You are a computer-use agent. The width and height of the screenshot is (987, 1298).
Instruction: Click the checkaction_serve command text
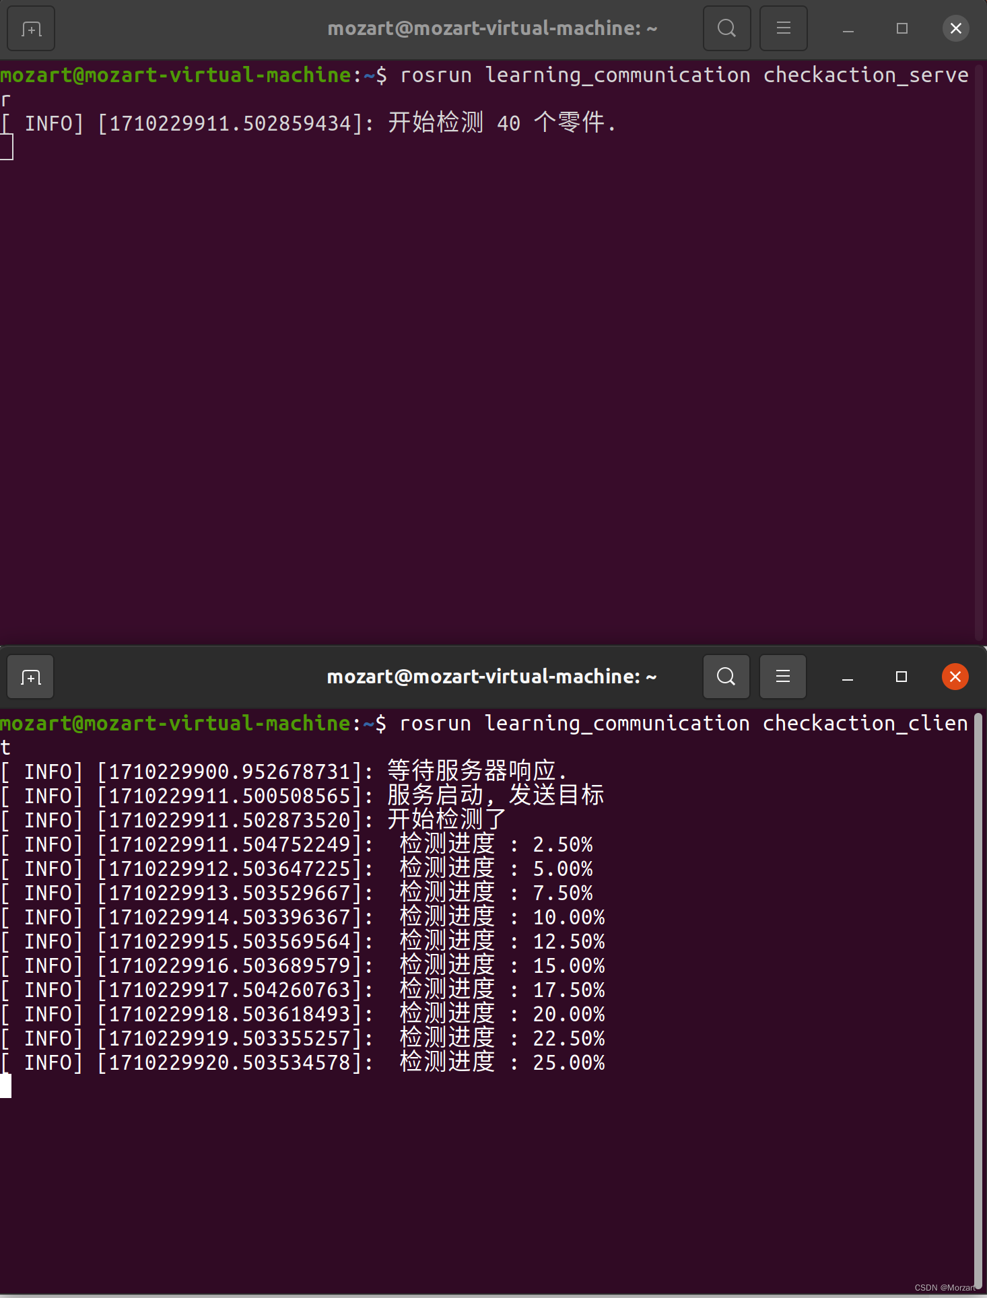[x=866, y=75]
